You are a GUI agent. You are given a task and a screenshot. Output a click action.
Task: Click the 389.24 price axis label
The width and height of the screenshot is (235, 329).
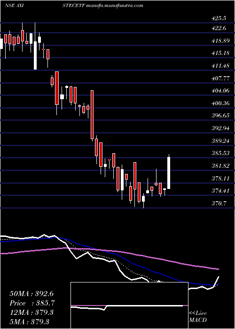tap(220, 141)
